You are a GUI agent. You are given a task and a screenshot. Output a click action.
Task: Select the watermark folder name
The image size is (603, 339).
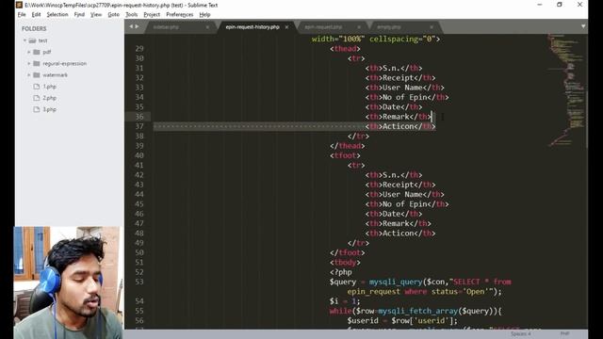click(x=55, y=75)
